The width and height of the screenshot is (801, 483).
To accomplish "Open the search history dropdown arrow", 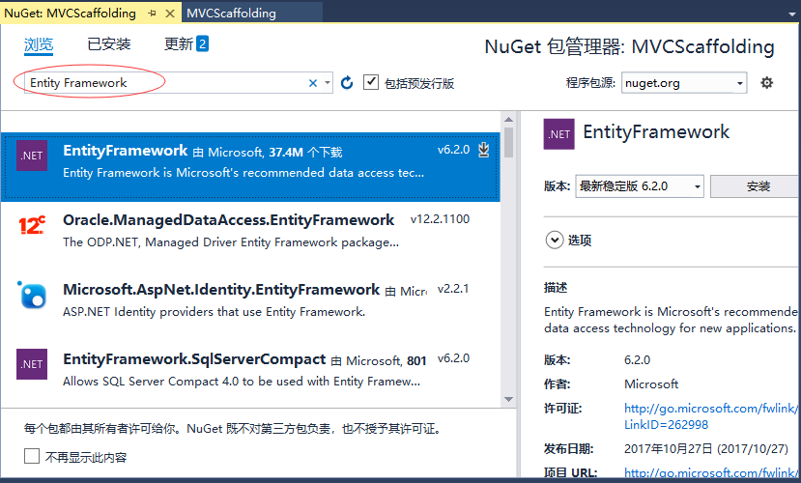I will [328, 83].
